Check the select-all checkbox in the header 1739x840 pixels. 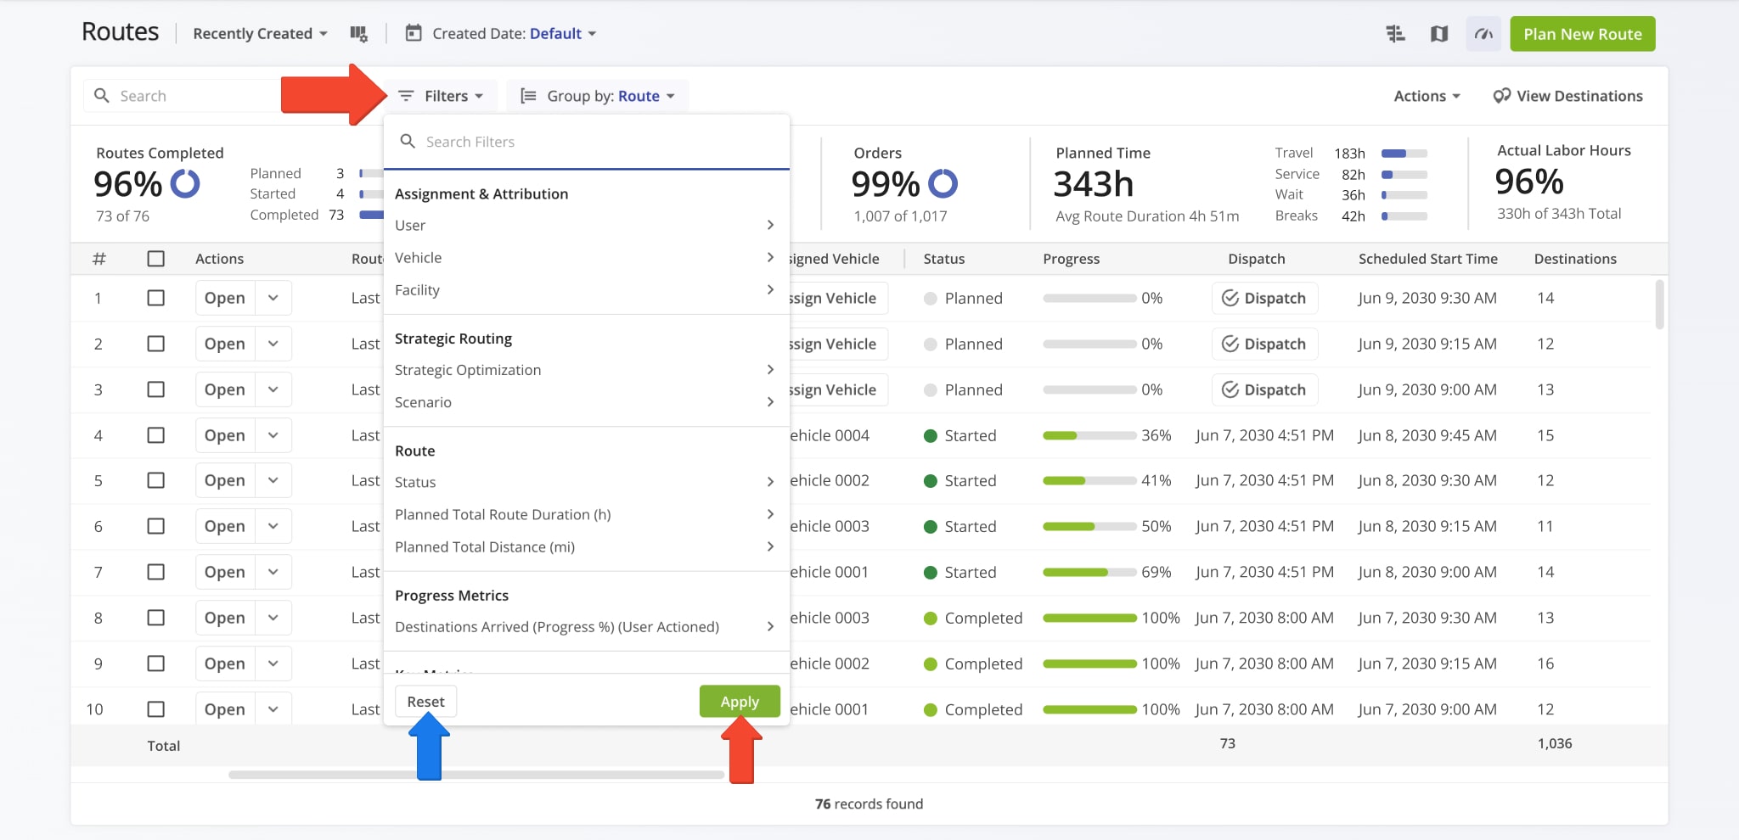(x=156, y=259)
